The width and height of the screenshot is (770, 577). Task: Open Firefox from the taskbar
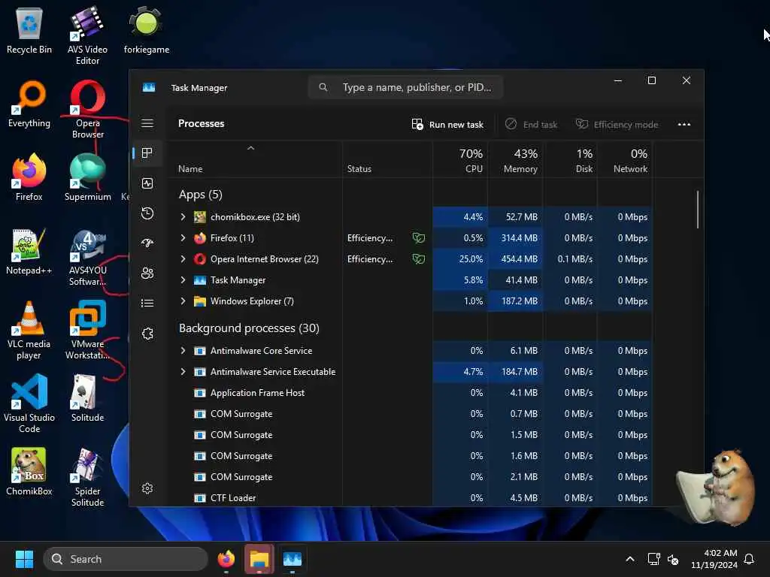(226, 559)
